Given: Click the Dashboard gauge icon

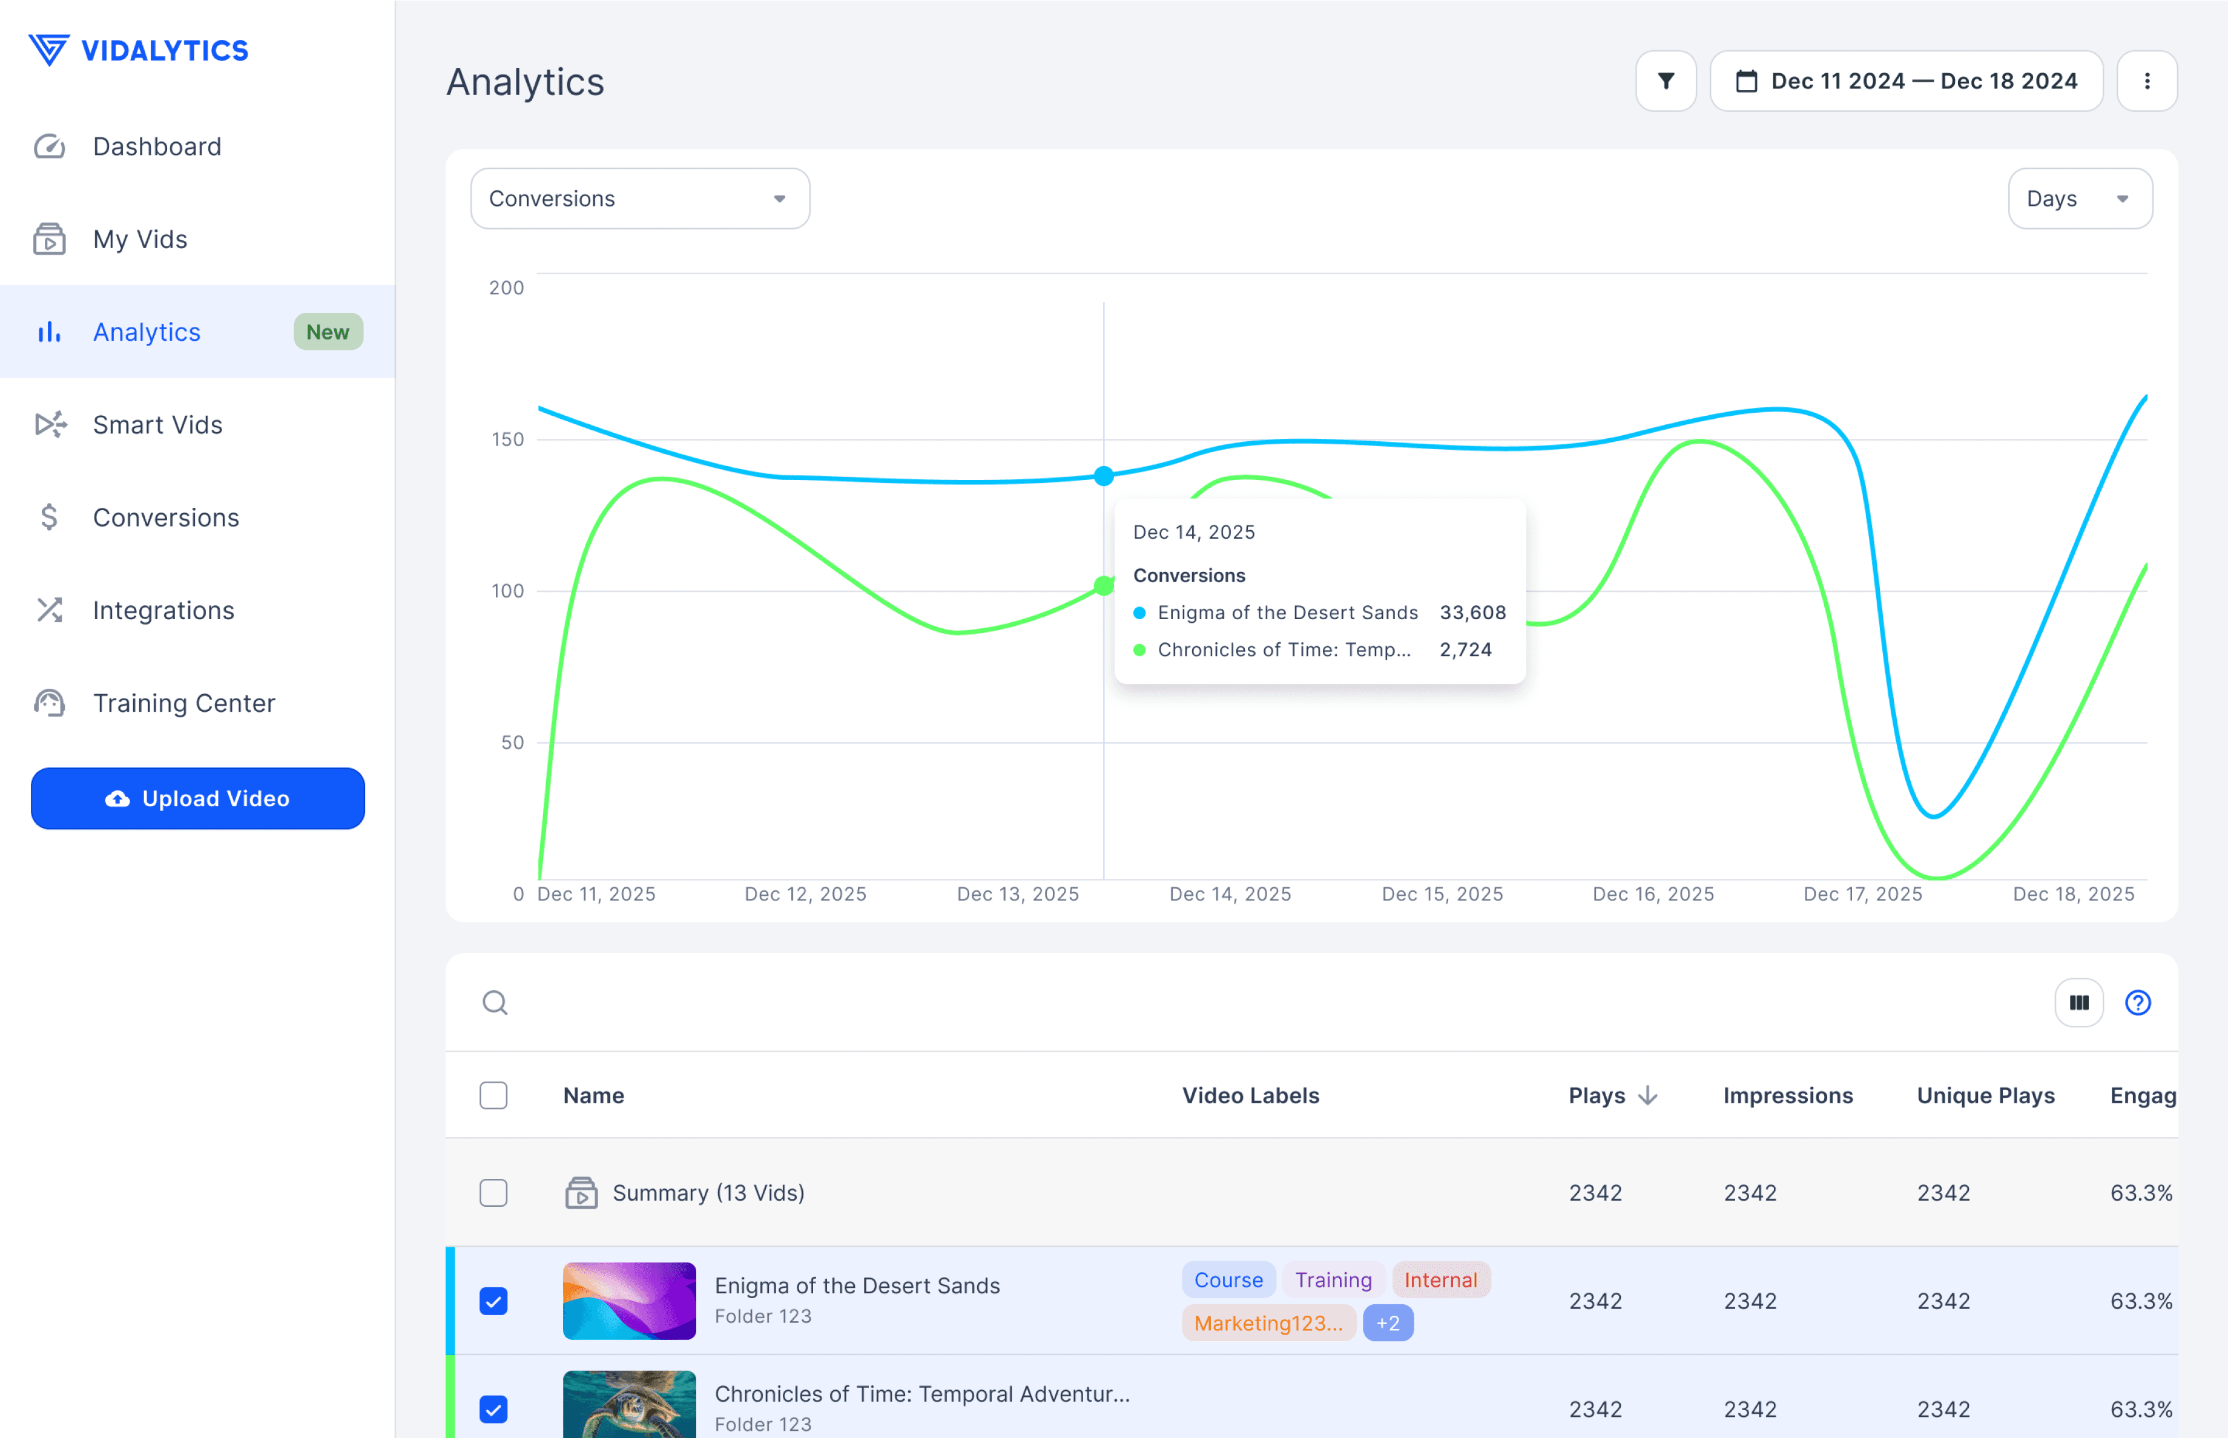Looking at the screenshot, I should (x=50, y=146).
